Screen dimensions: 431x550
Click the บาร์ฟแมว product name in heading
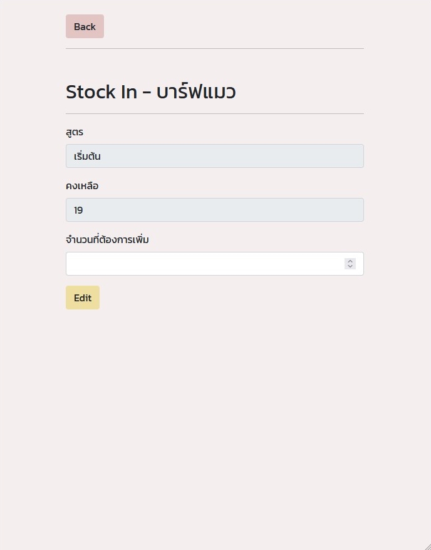pos(195,91)
